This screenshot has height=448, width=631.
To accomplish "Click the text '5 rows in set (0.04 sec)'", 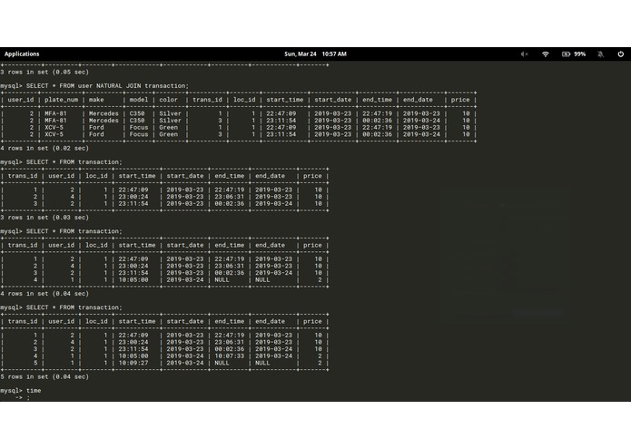I will tap(44, 377).
